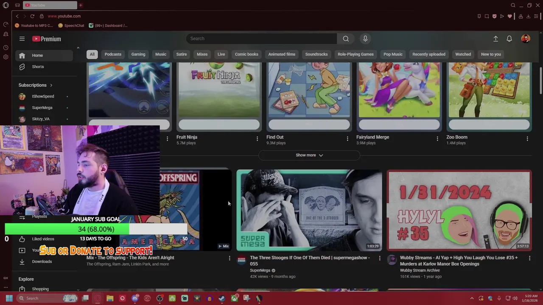The image size is (543, 305).
Task: Open Youtube to MP3 bookmark
Action: tap(34, 25)
